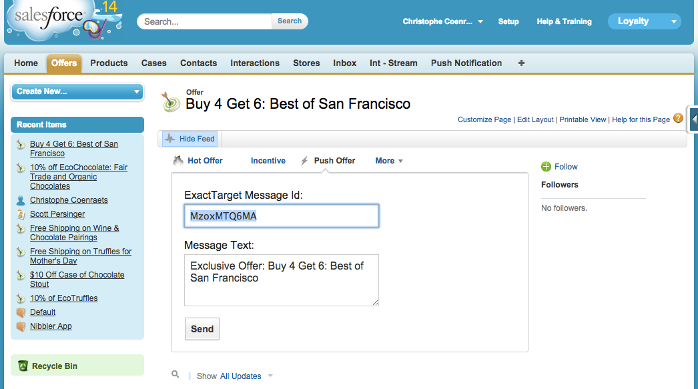Open 10% off EcoChocolate recent item
Image resolution: width=698 pixels, height=389 pixels.
coord(79,177)
